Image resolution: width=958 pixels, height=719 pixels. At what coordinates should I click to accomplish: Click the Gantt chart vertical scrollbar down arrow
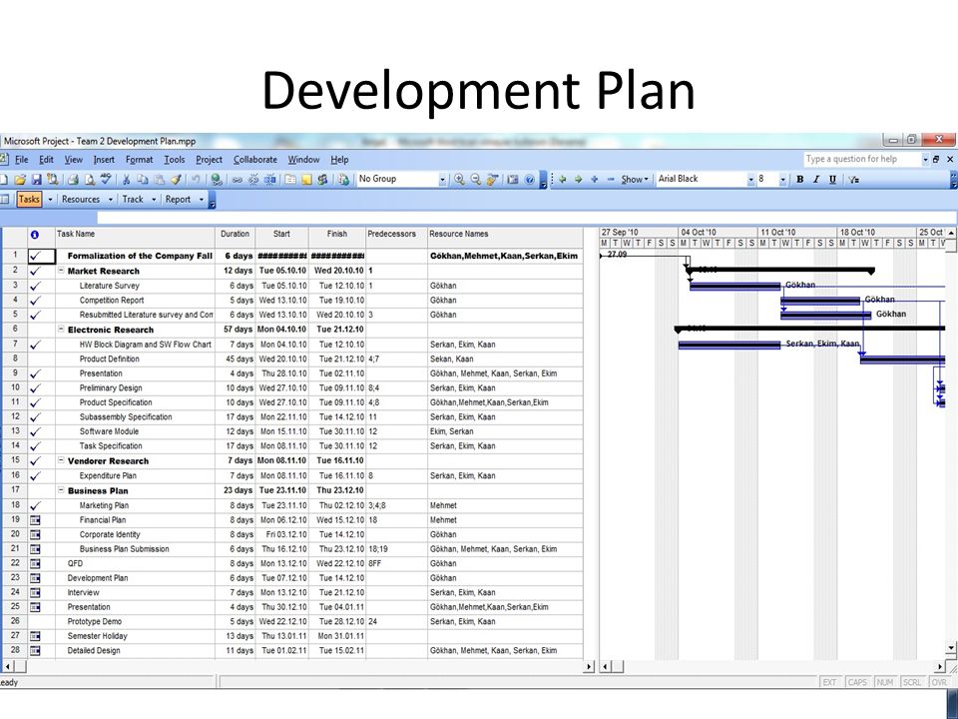(951, 648)
